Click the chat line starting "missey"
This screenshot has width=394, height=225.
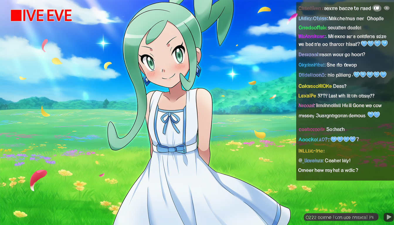(x=339, y=115)
